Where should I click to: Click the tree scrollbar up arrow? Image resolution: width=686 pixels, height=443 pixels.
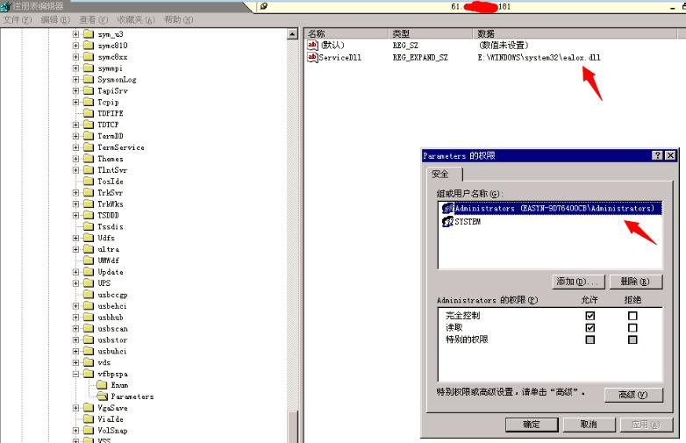tap(293, 34)
